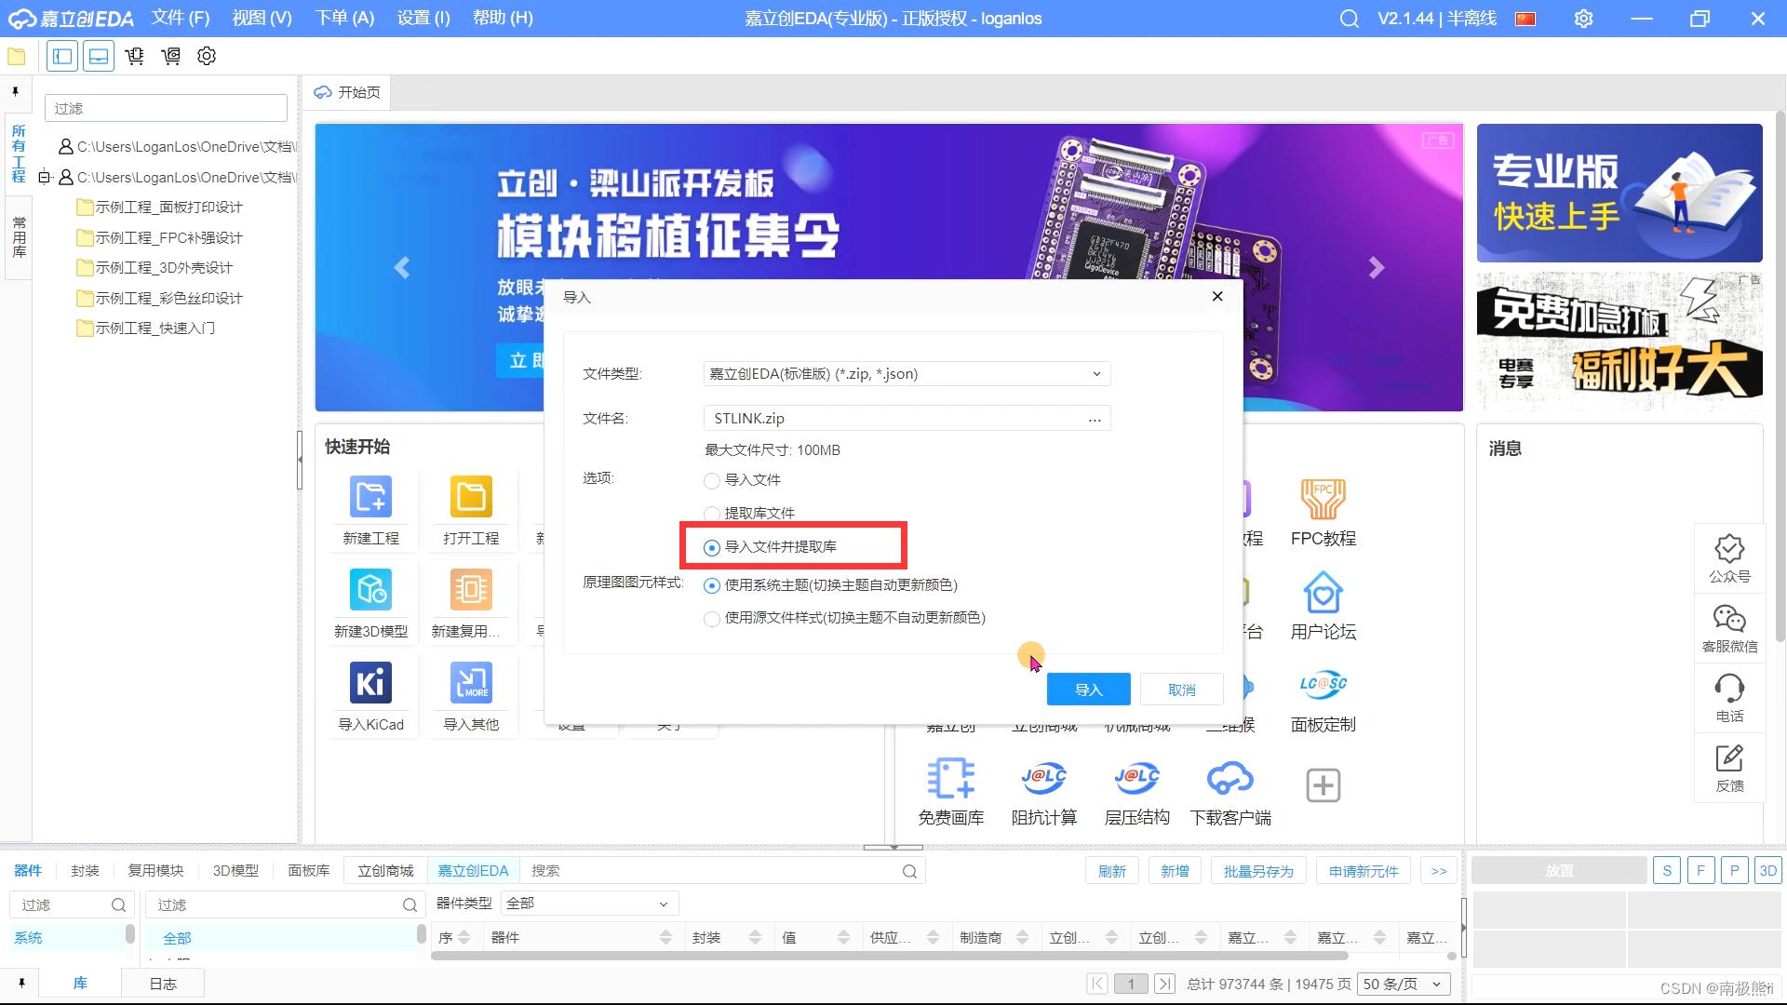Open the impedance calculator (阻抗计算) icon
The width and height of the screenshot is (1787, 1005).
point(1043,778)
